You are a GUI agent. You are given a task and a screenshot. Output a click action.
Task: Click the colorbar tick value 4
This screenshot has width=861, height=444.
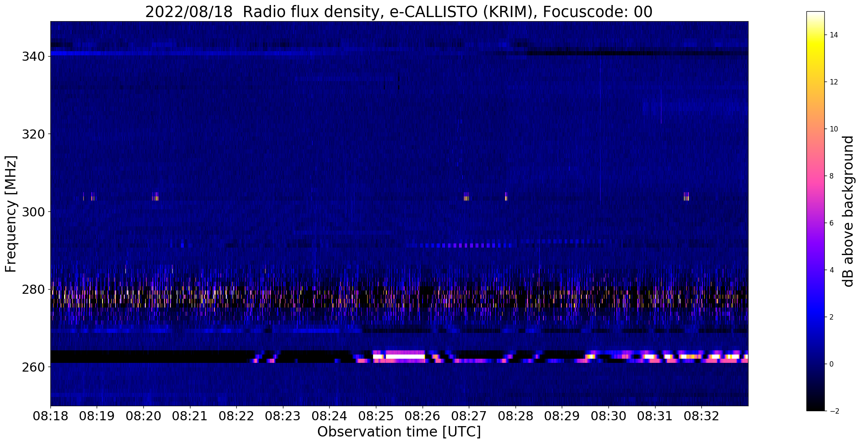(832, 270)
